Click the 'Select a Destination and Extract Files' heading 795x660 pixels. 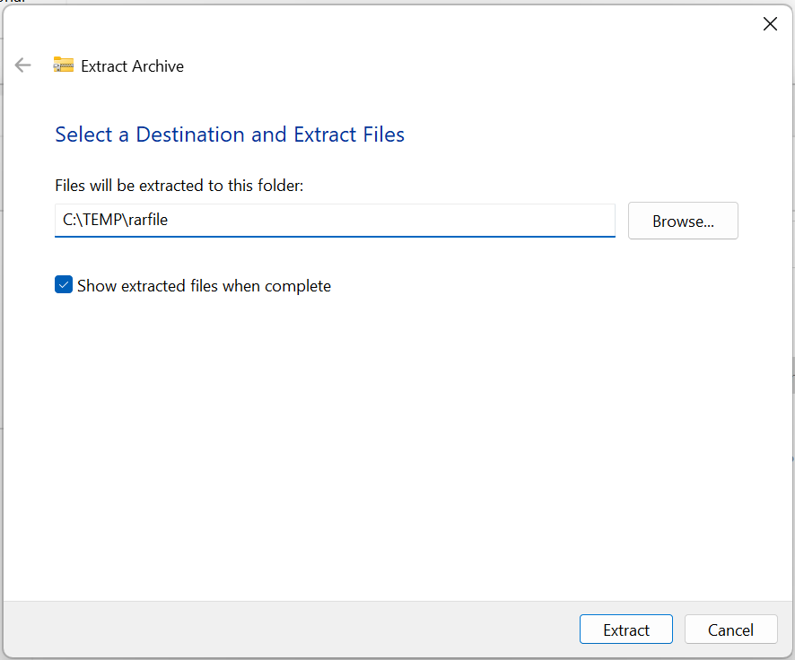[x=230, y=135]
